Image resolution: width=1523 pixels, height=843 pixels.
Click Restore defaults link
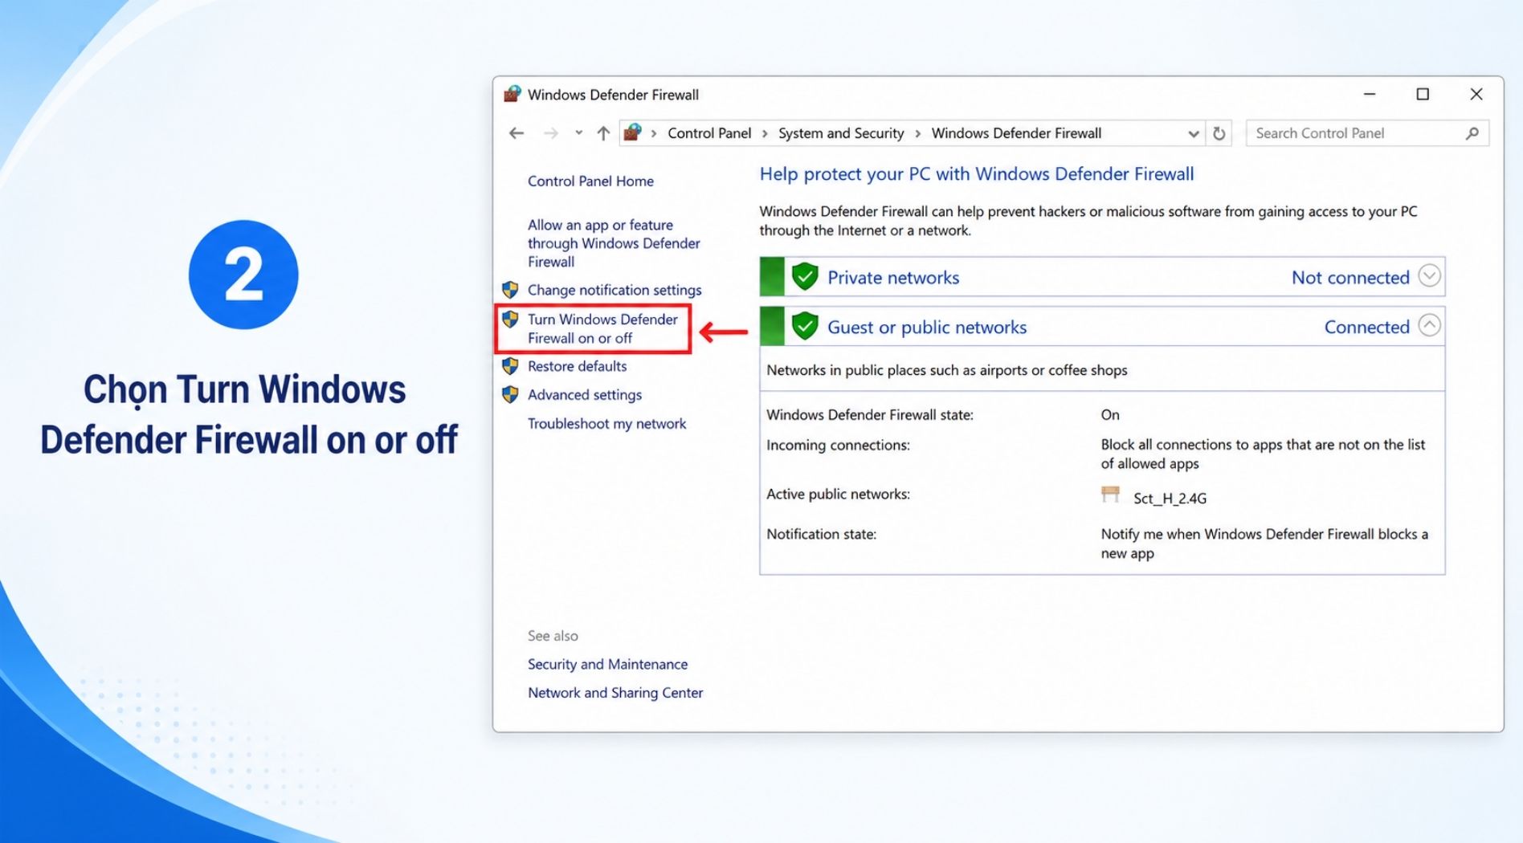coord(577,366)
